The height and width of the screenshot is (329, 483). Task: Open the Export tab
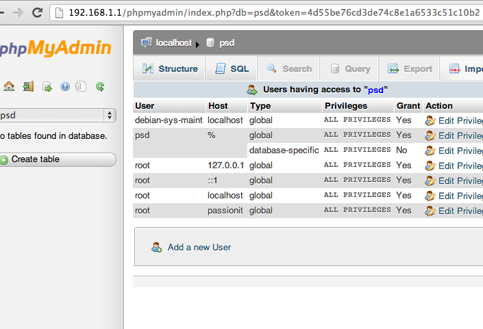(x=409, y=68)
